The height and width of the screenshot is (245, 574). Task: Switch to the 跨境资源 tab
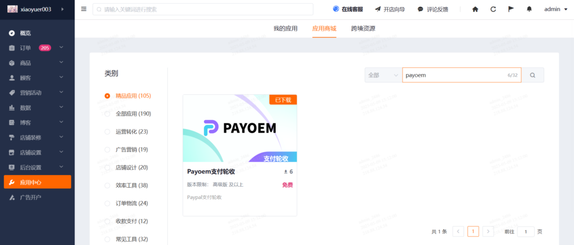363,28
